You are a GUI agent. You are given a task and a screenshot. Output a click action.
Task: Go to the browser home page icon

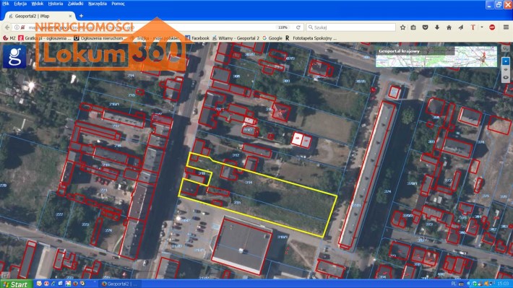coord(449,27)
